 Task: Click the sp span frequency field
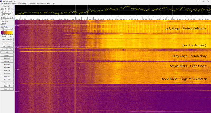point(7,15)
